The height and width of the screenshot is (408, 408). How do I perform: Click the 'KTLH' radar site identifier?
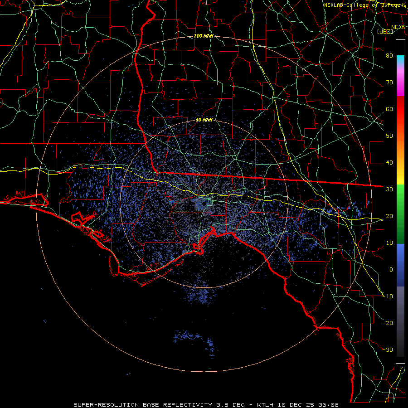[265, 405]
